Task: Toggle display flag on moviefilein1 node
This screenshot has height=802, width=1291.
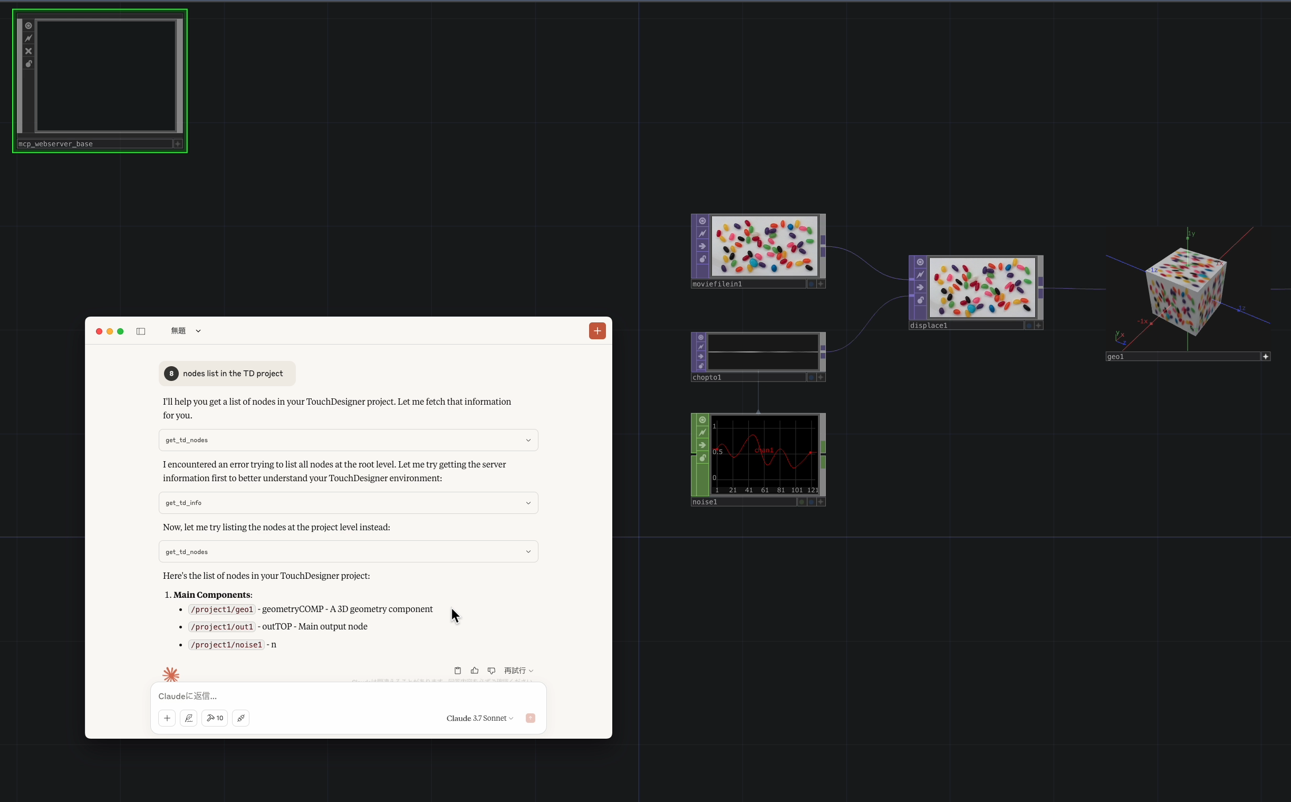Action: [811, 284]
